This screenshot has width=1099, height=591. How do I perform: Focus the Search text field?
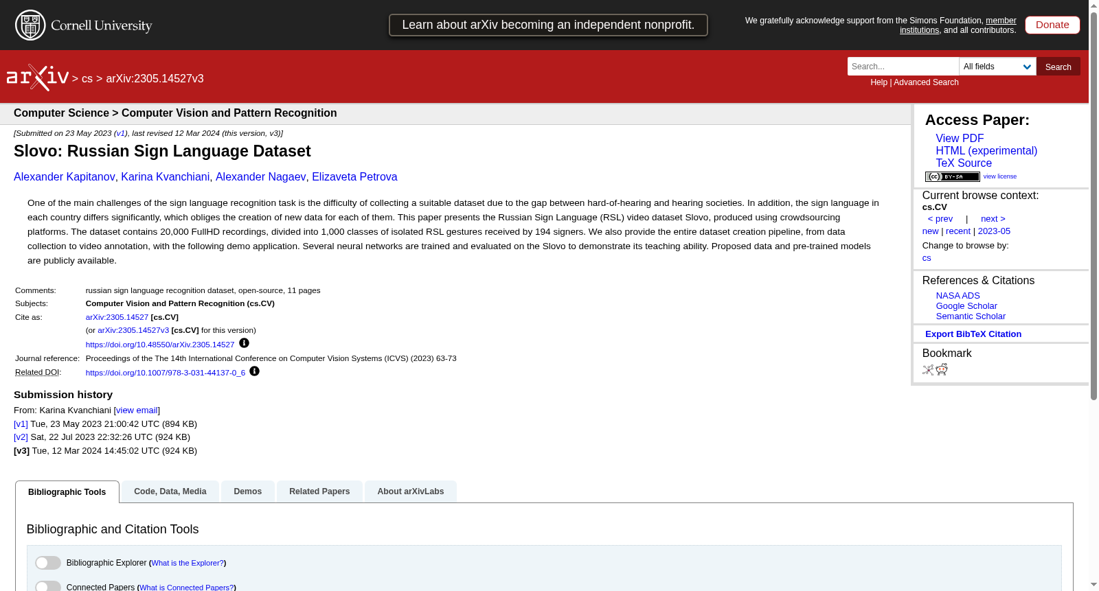click(903, 67)
